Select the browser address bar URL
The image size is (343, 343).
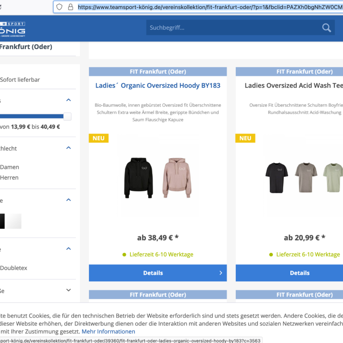coord(210,7)
